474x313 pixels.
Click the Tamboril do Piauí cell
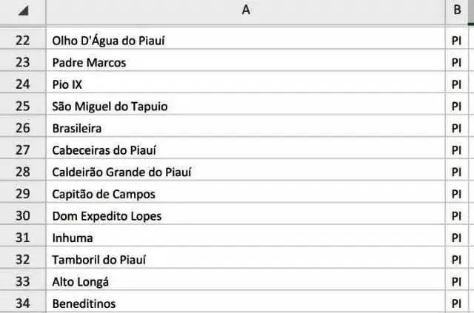(245, 259)
